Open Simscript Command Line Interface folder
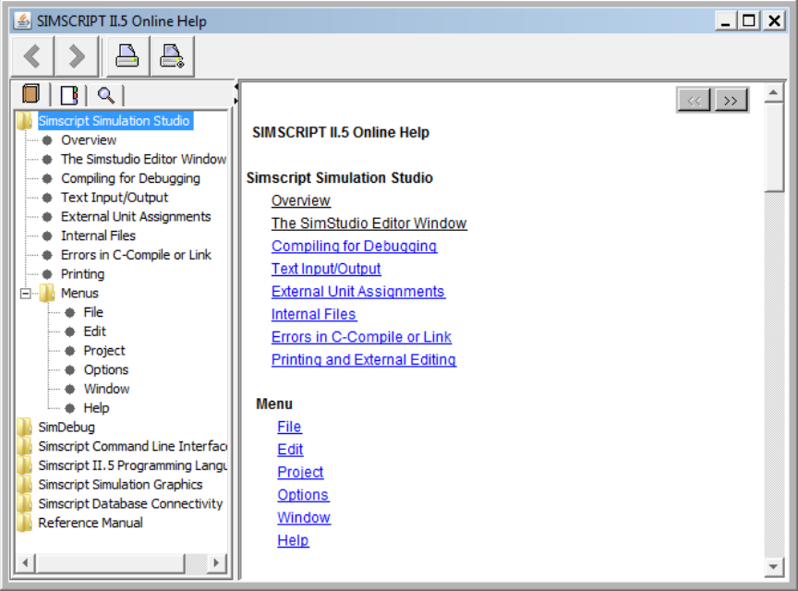This screenshot has width=798, height=591. 132,446
